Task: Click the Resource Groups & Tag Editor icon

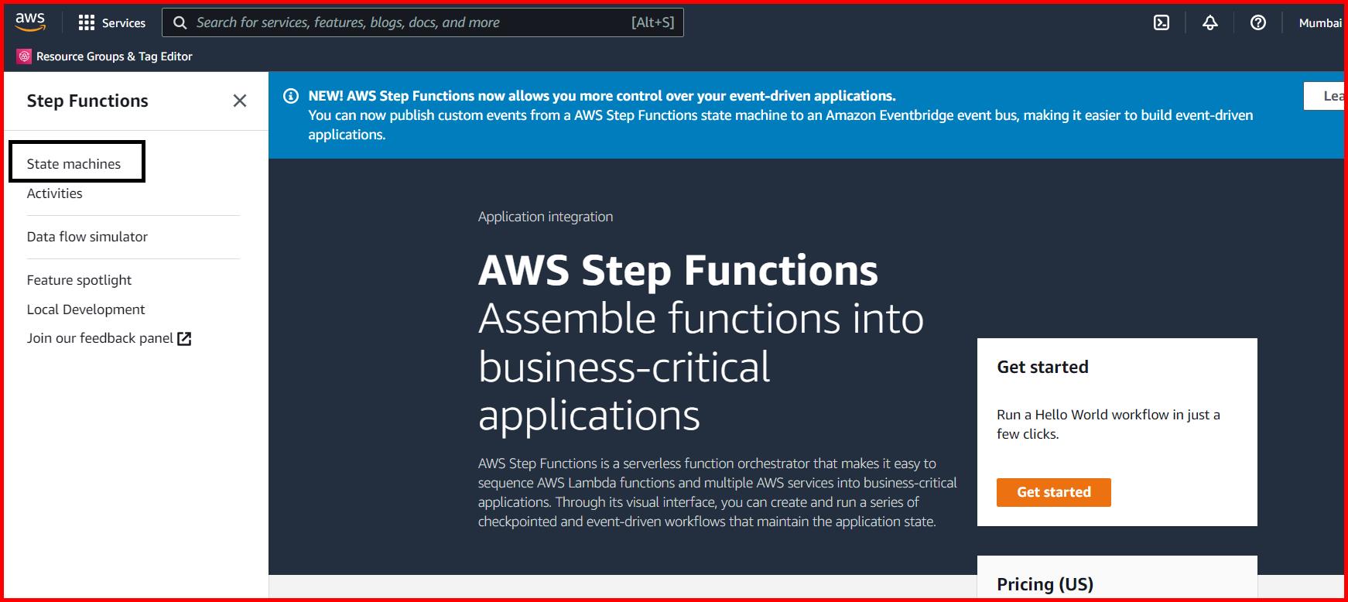Action: click(x=24, y=56)
